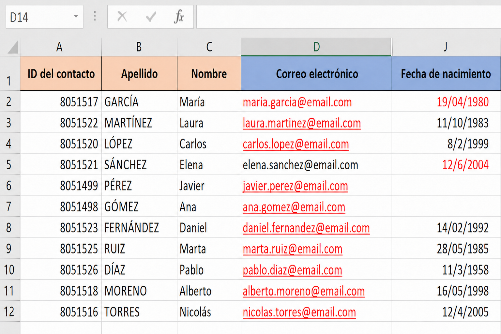Select date cell 11/3/1958
Image resolution: width=501 pixels, height=334 pixels.
(446, 269)
